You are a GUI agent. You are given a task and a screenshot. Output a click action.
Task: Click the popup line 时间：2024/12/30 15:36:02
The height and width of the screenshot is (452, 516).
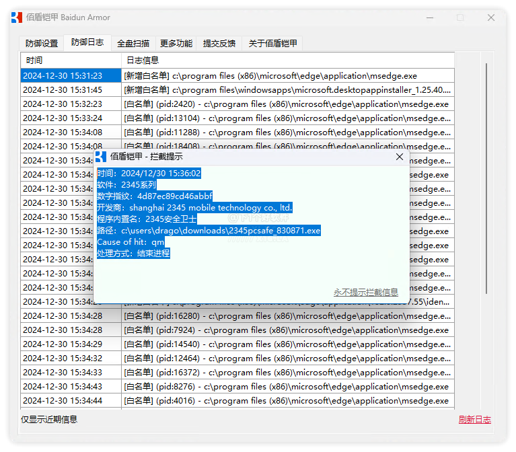(149, 174)
